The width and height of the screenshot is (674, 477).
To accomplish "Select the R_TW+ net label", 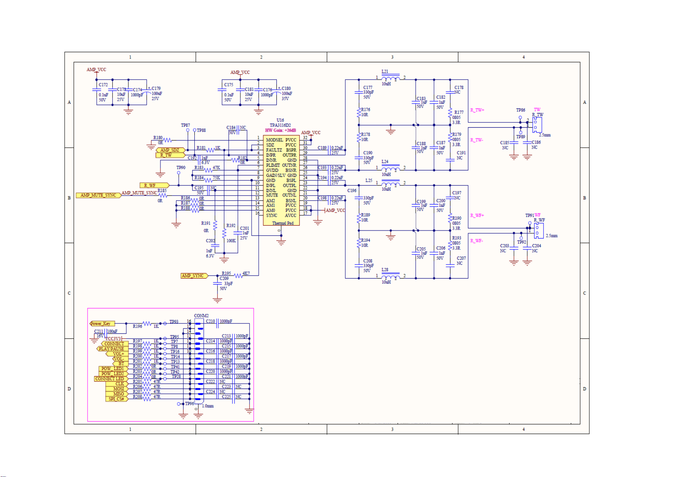I will tap(477, 110).
